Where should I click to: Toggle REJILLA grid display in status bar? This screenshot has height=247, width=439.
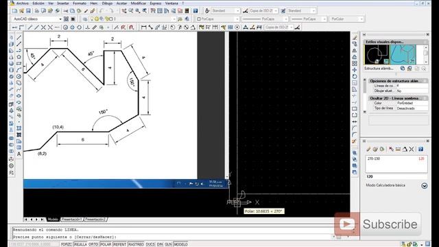[80, 244]
